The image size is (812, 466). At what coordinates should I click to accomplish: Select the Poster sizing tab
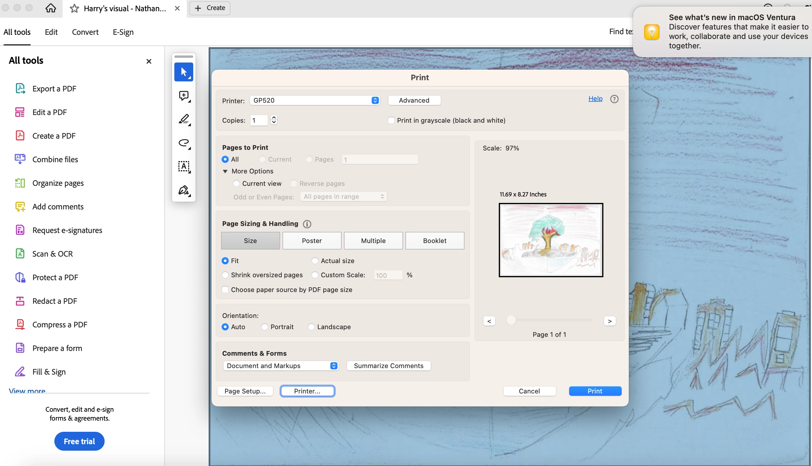point(312,241)
